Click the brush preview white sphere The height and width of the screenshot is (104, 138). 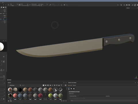coord(2,47)
